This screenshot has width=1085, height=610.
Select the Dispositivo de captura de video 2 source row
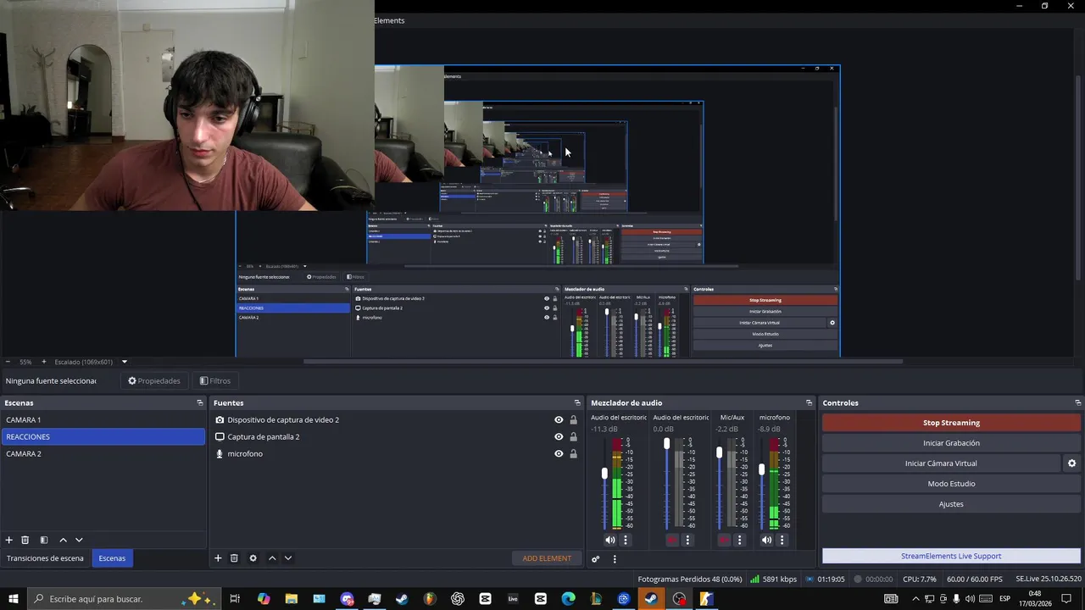tap(396, 419)
